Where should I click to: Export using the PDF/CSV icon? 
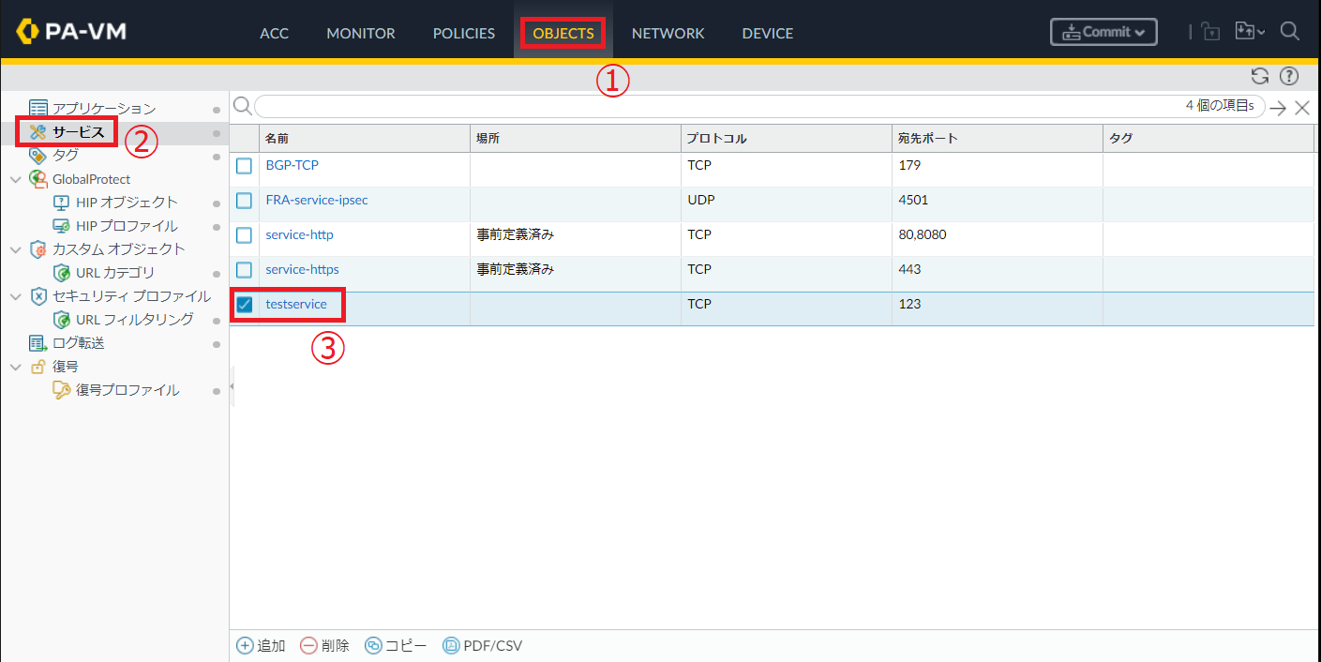click(451, 645)
